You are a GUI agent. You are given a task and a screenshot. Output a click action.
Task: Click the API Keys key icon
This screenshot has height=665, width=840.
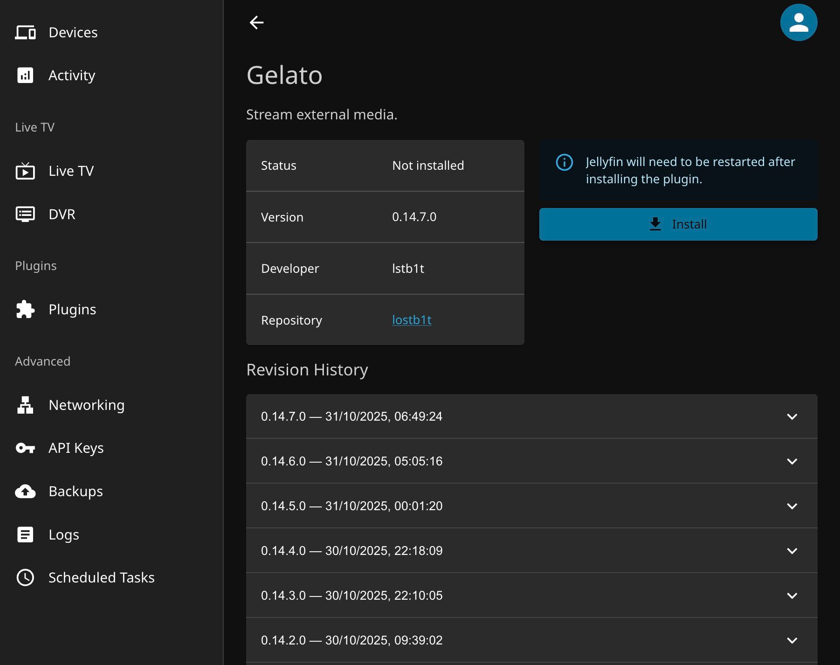point(25,448)
